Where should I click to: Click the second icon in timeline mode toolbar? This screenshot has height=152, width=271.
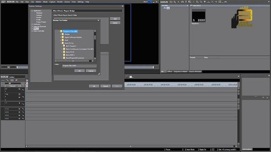pos(8,80)
